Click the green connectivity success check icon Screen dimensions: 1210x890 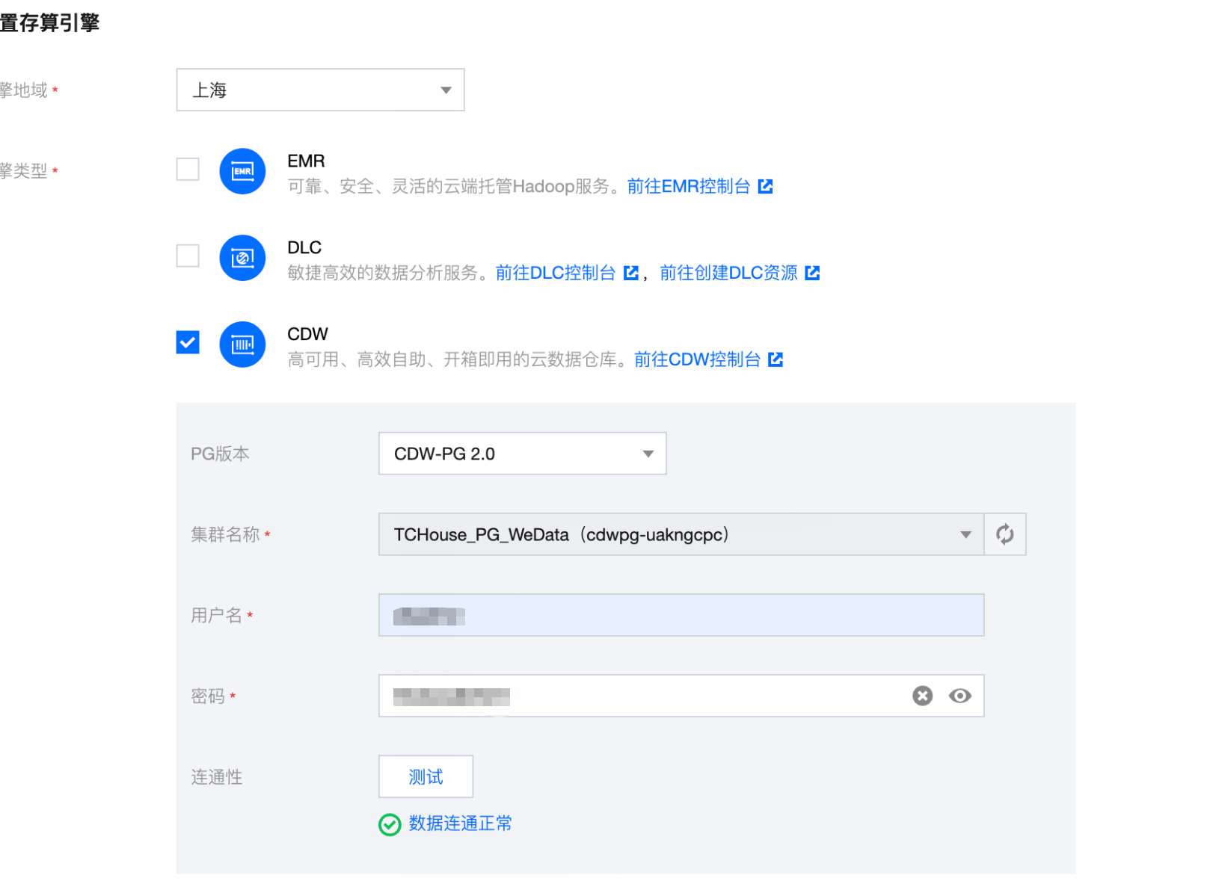pyautogui.click(x=390, y=824)
